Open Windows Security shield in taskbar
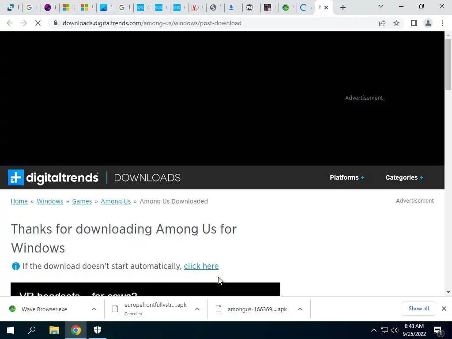The image size is (452, 339). (98, 330)
